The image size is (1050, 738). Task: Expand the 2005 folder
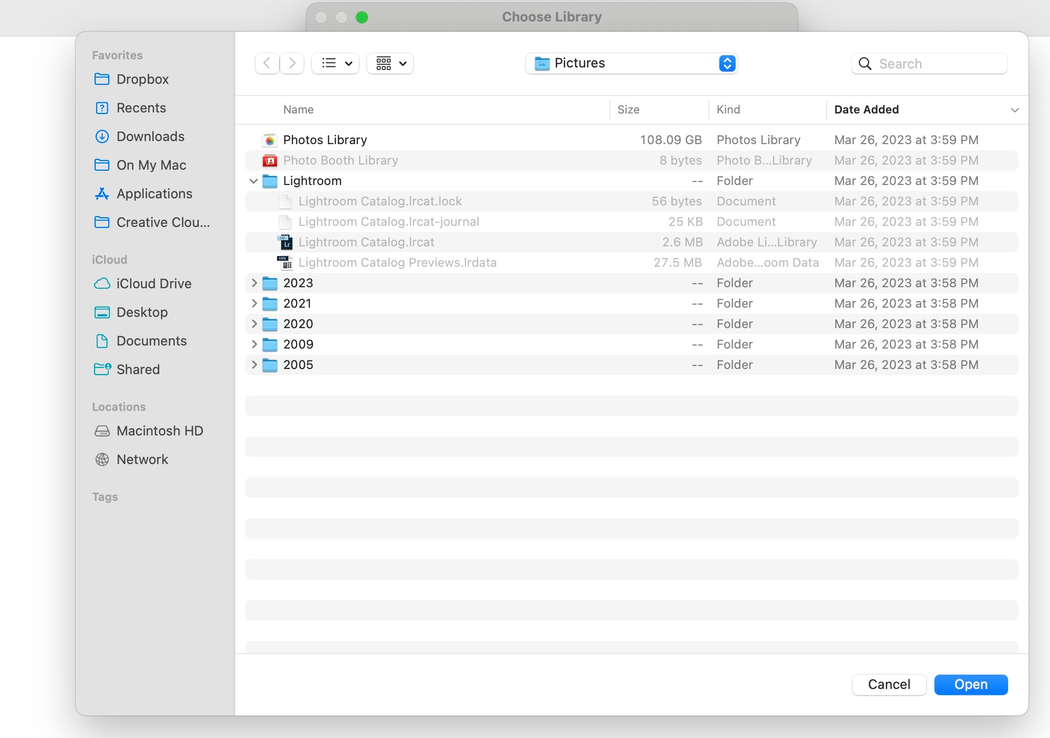[x=254, y=364]
